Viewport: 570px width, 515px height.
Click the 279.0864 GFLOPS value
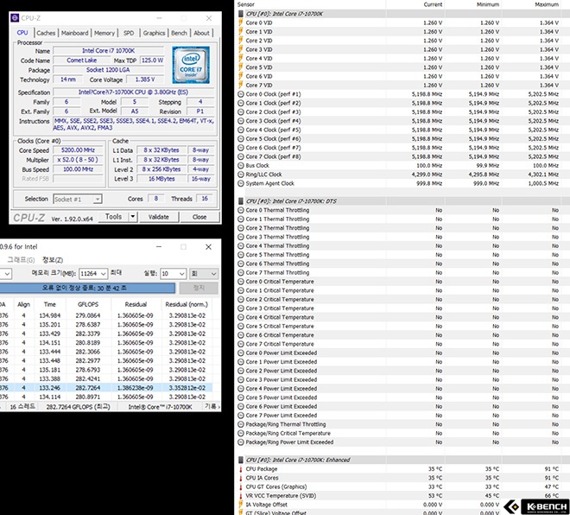tap(87, 315)
